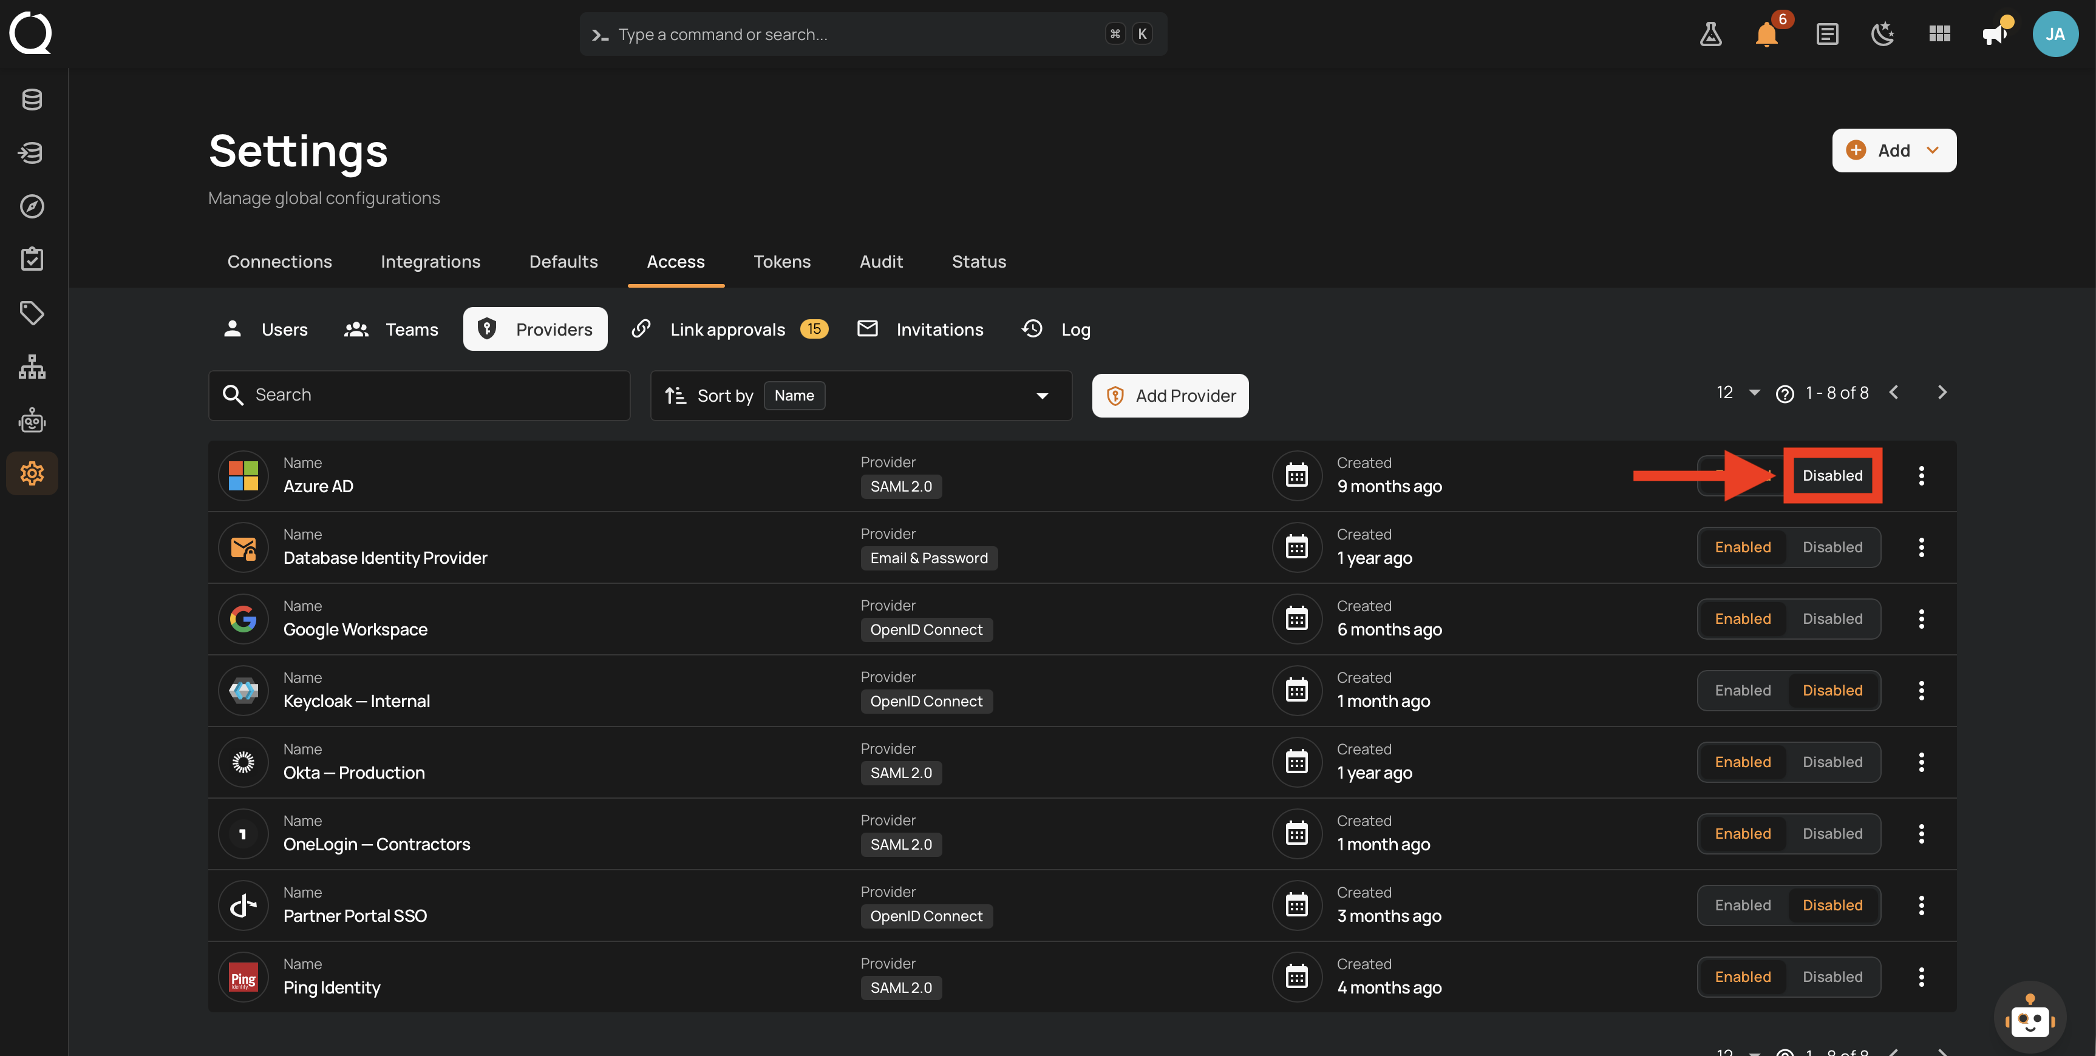Open more options for Keycloak — Internal
This screenshot has width=2096, height=1056.
(1921, 691)
